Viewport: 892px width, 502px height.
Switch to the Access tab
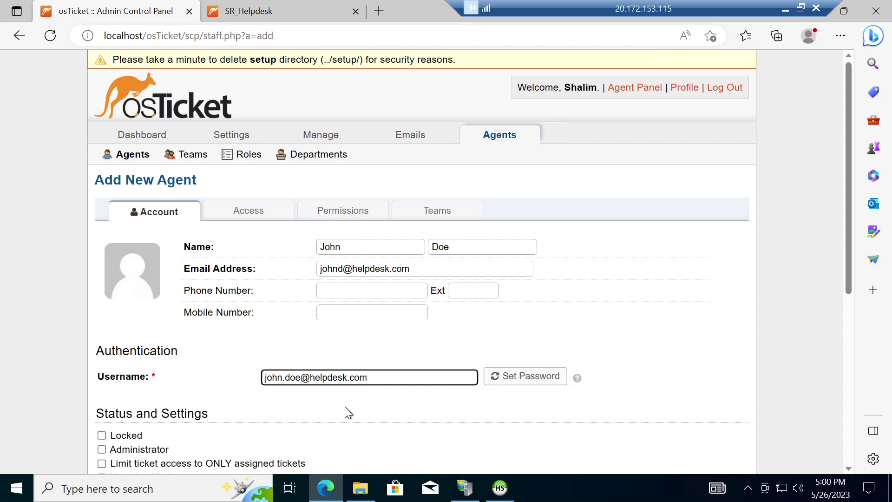pyautogui.click(x=249, y=210)
